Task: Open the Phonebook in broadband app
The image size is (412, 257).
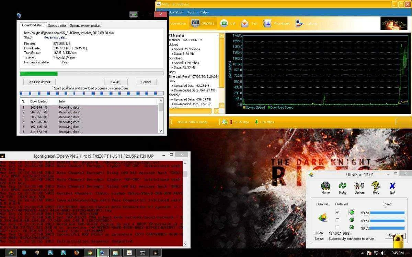Action: click(276, 23)
